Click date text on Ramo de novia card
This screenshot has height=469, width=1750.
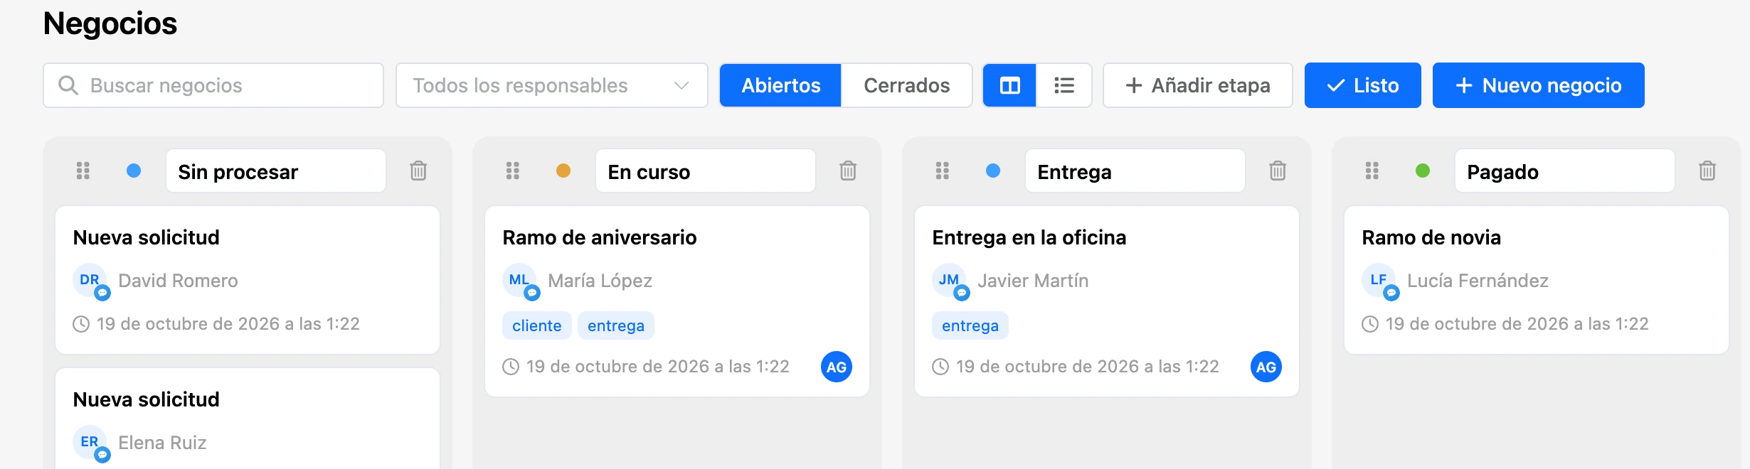(1517, 324)
